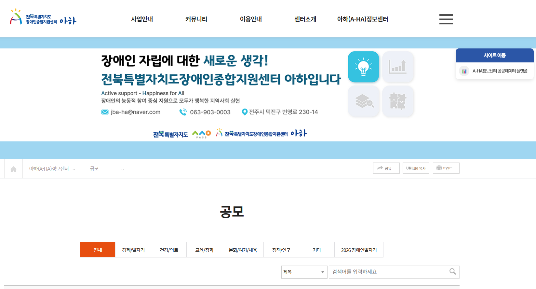Select the 기타 category tab

[317, 250]
